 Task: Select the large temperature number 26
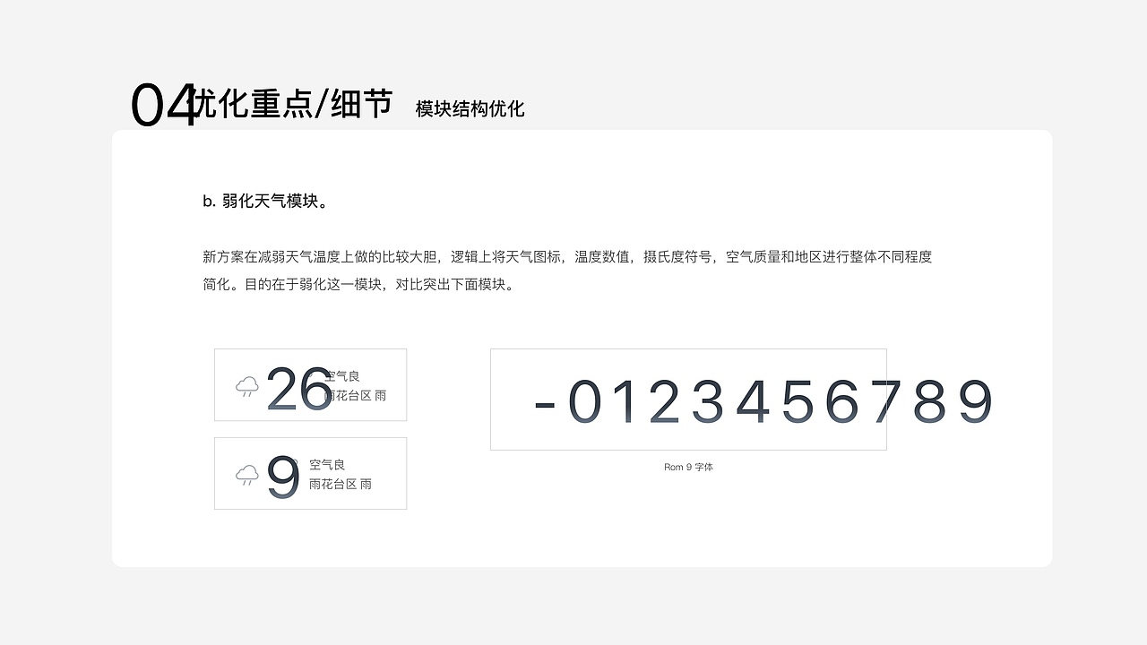300,387
